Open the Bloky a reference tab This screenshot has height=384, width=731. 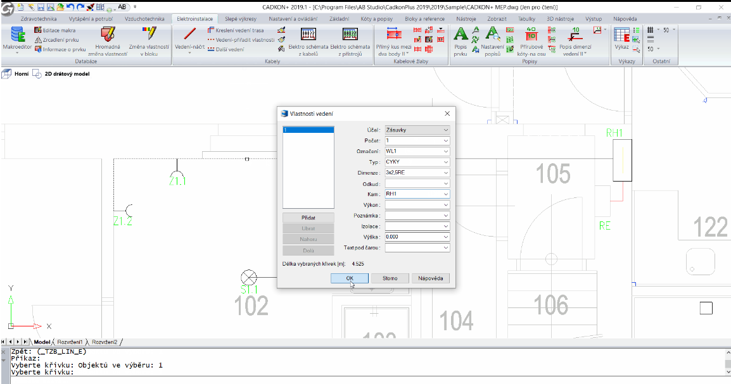tap(424, 19)
